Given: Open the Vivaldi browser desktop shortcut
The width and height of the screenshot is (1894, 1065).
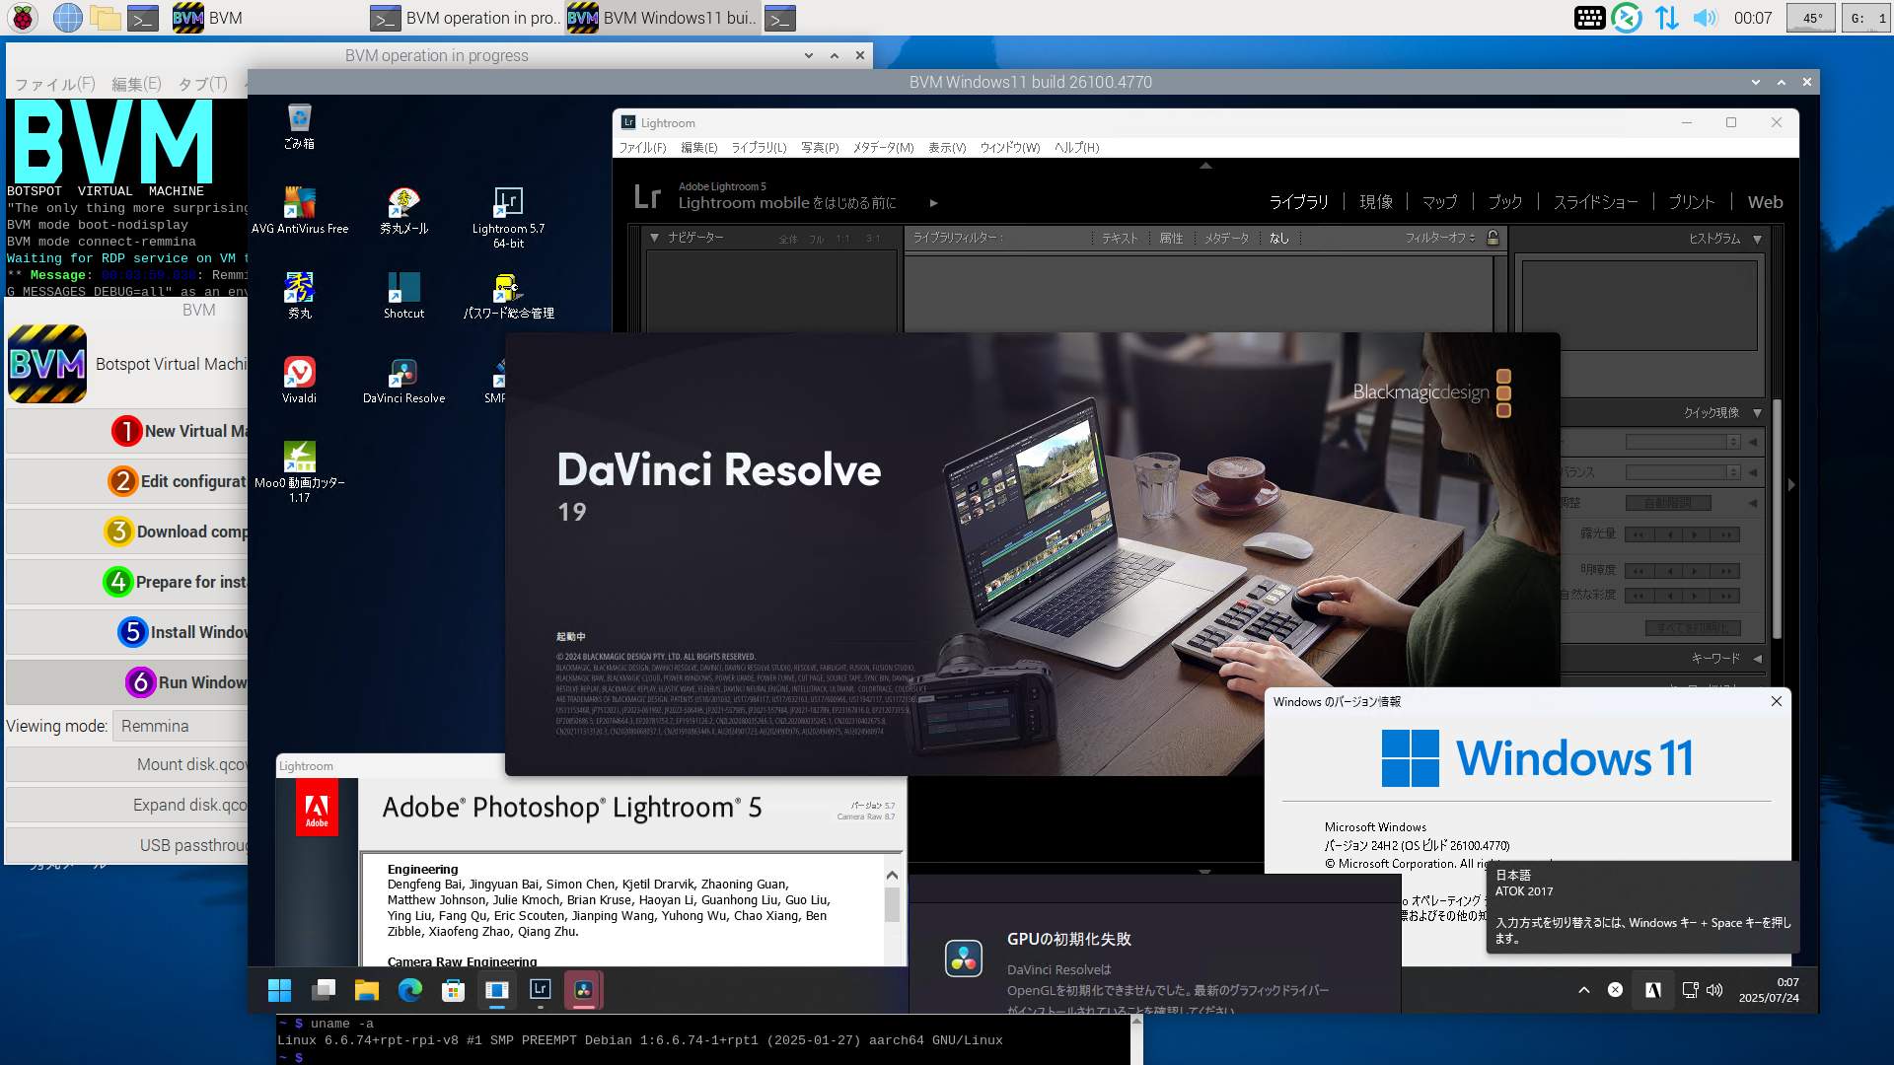Looking at the screenshot, I should (299, 380).
